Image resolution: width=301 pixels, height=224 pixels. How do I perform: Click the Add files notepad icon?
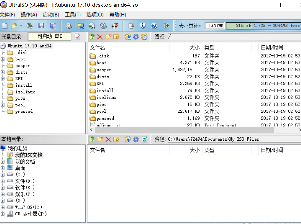131,26
